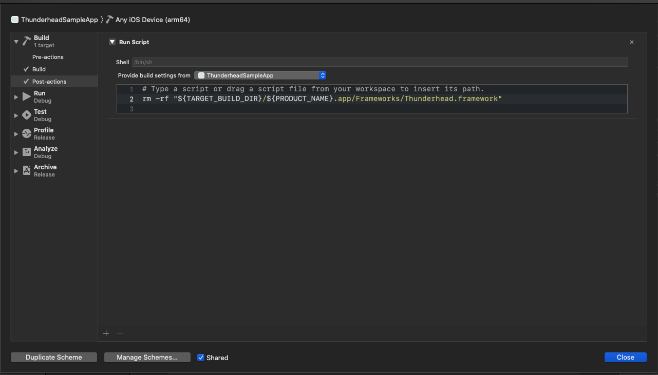Select the Test Debug phase label
Screen dimensions: 658x375
tap(42, 115)
